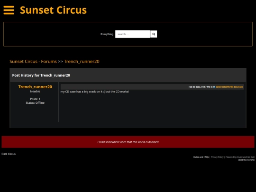This screenshot has width=256, height=192.
Task: Click Post History for Trench_runner20 heading
Action: (41, 75)
